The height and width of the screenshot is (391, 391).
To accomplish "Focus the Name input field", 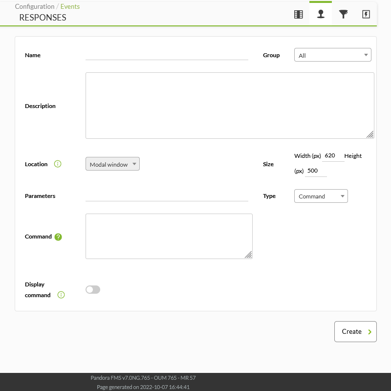I will [167, 55].
